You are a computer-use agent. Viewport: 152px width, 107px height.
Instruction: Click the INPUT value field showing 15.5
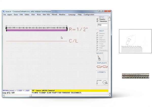click(103, 25)
